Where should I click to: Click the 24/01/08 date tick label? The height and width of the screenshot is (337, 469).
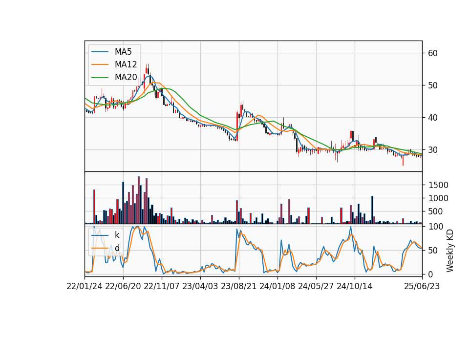point(277,286)
